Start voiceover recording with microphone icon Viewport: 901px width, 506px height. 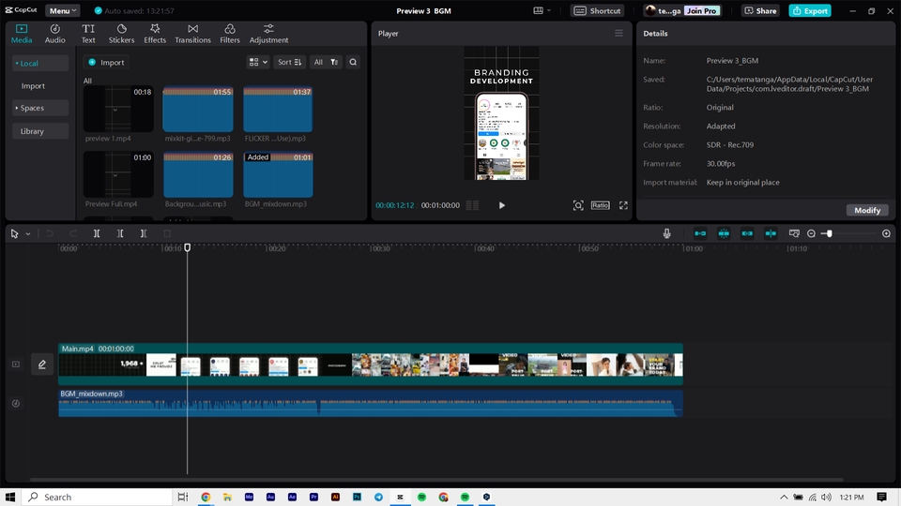click(x=666, y=233)
